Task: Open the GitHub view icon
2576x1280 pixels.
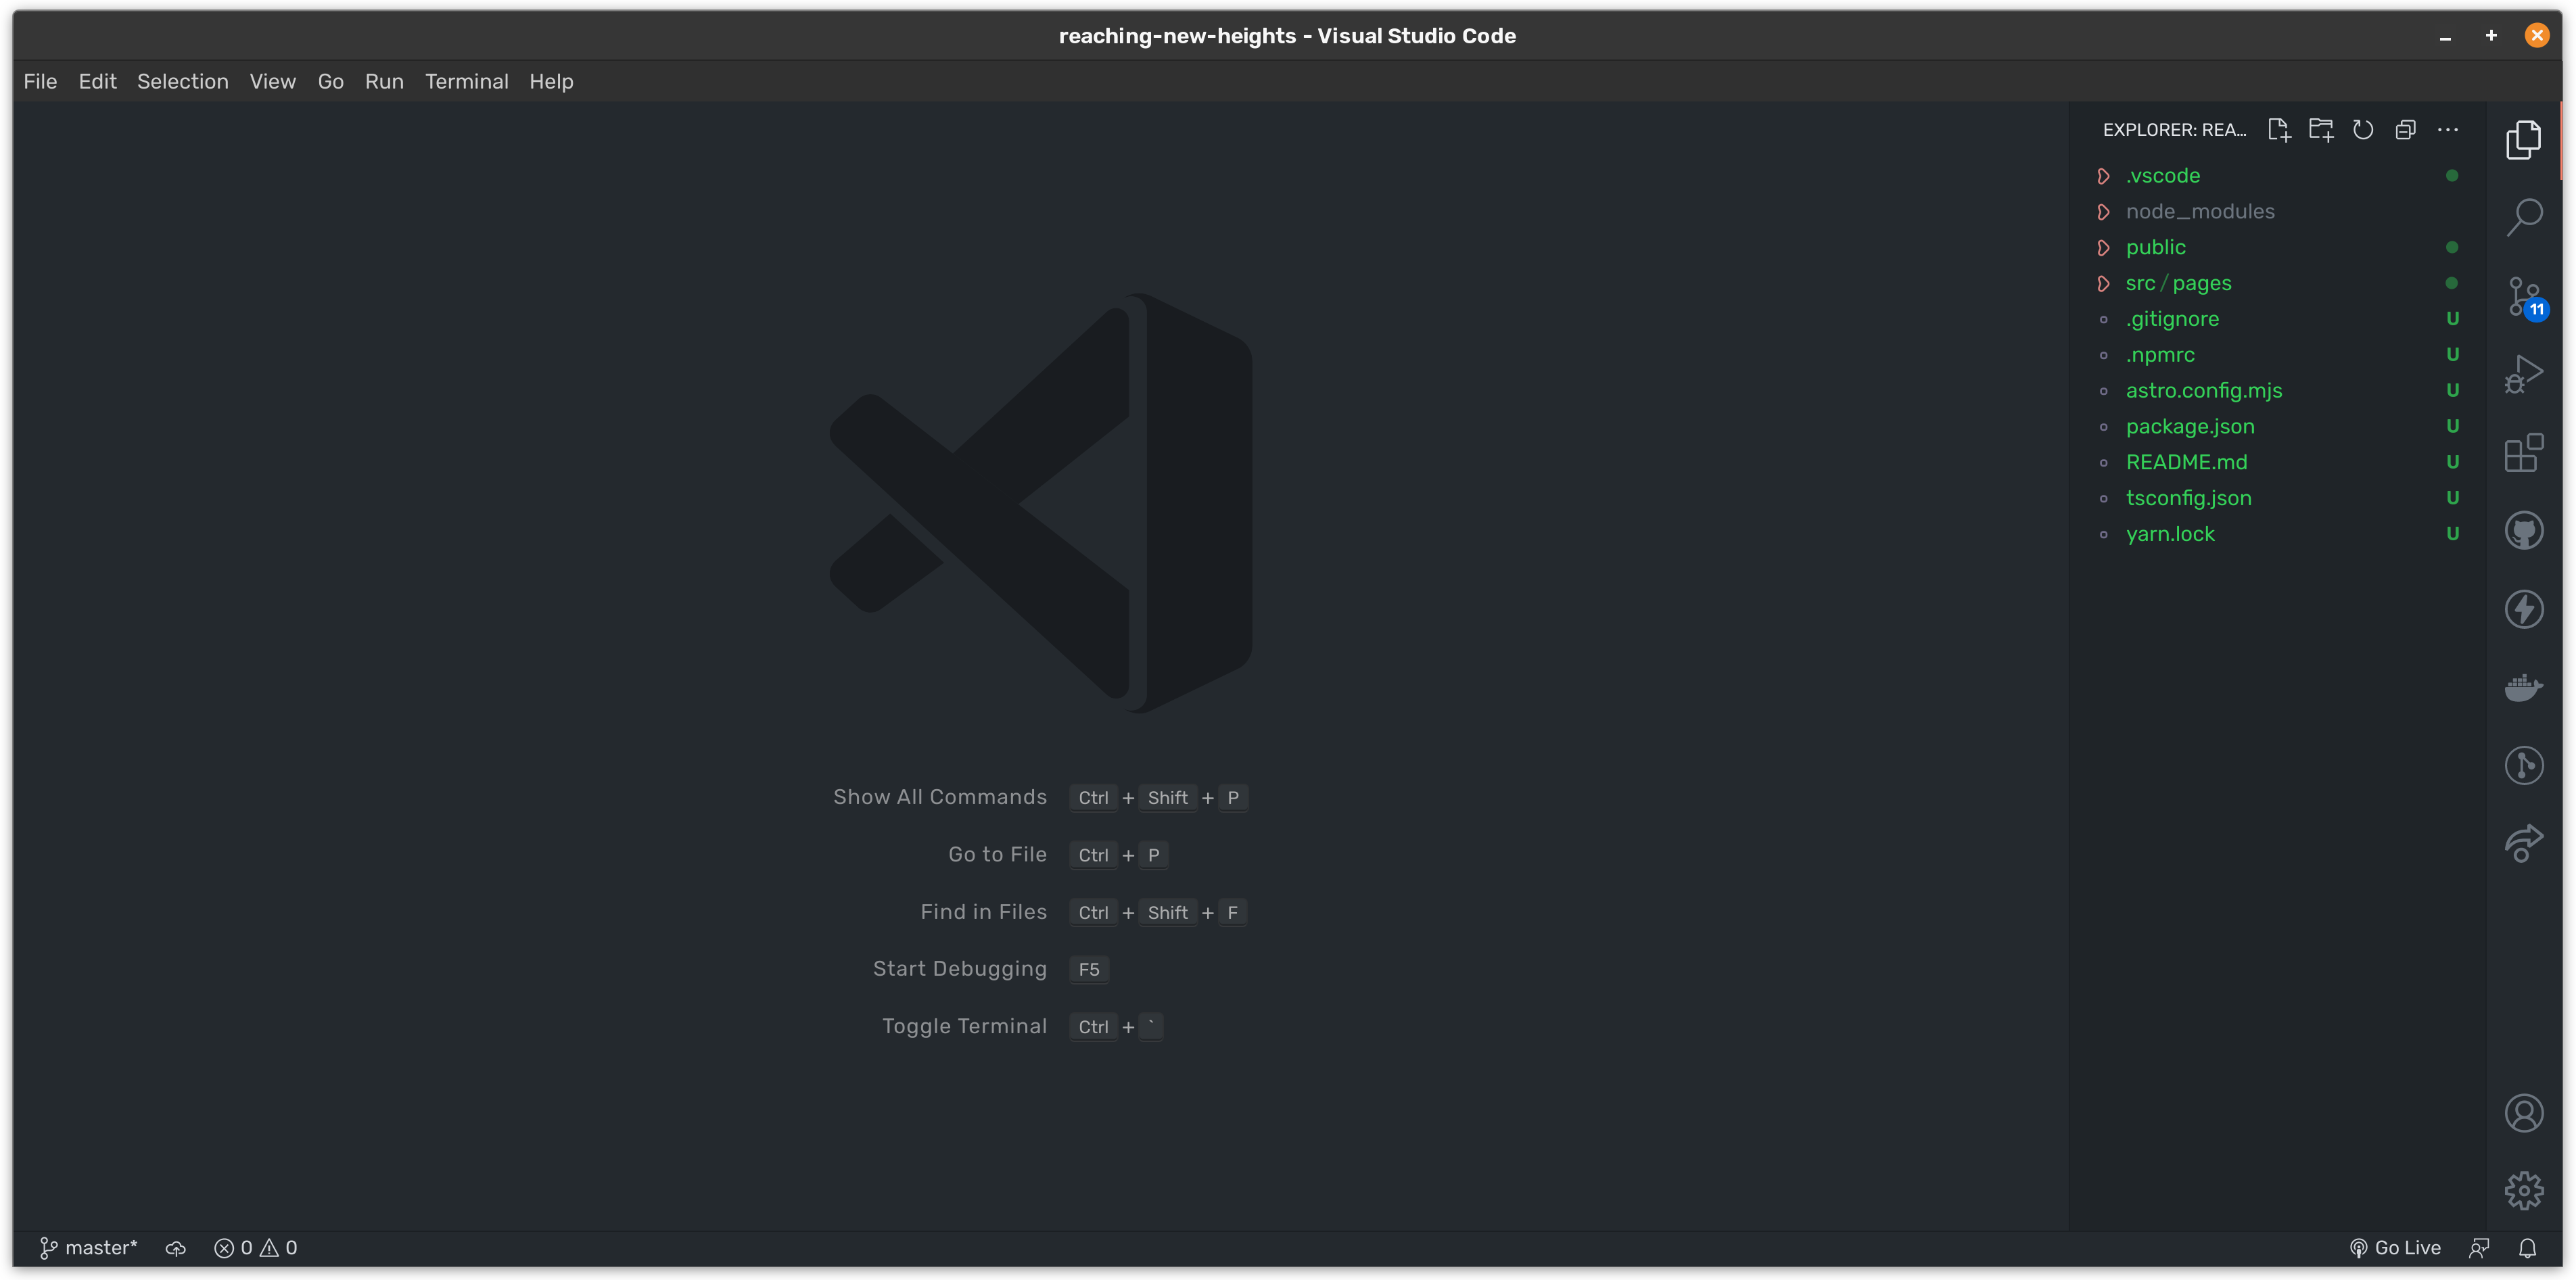Action: [x=2523, y=530]
